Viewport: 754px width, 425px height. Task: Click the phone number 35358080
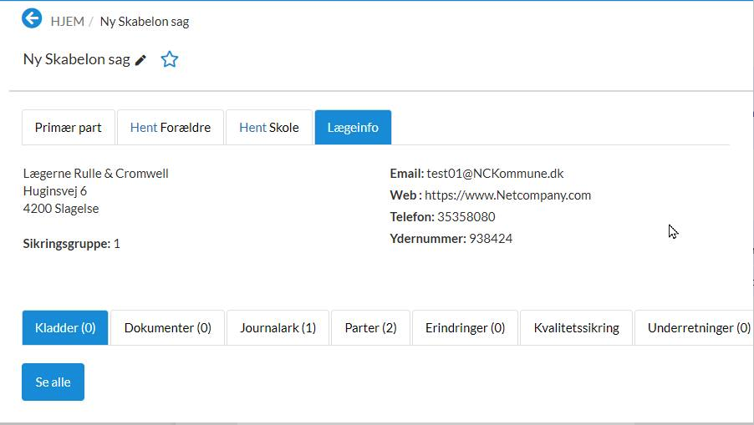coord(466,217)
